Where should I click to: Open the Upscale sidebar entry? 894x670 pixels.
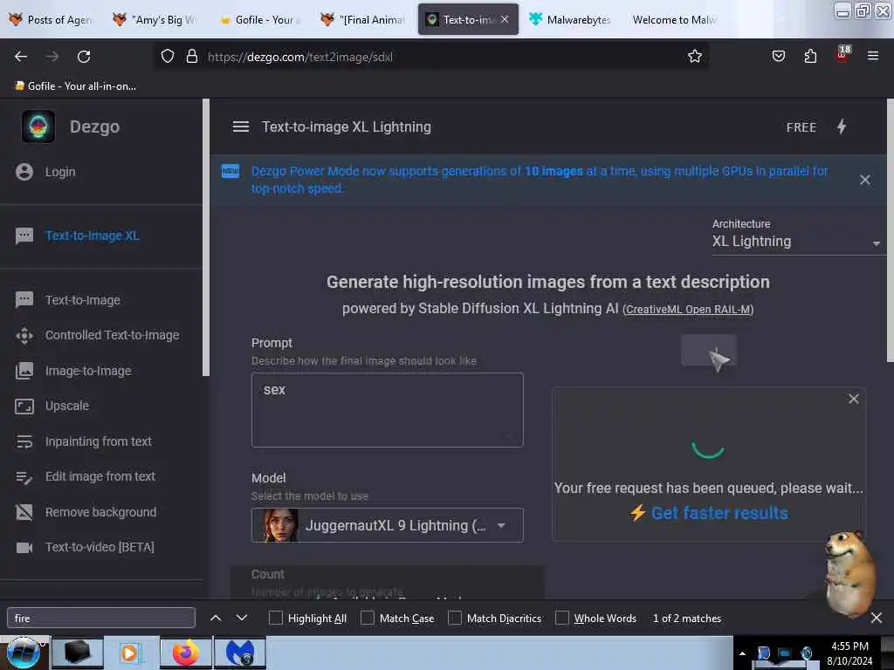pyautogui.click(x=67, y=406)
